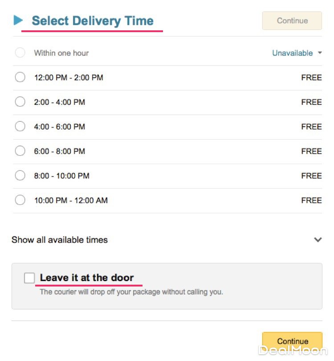The height and width of the screenshot is (361, 334).
Task: Click the 12:00 PM - 2:00 PM label text
Action: (x=69, y=78)
